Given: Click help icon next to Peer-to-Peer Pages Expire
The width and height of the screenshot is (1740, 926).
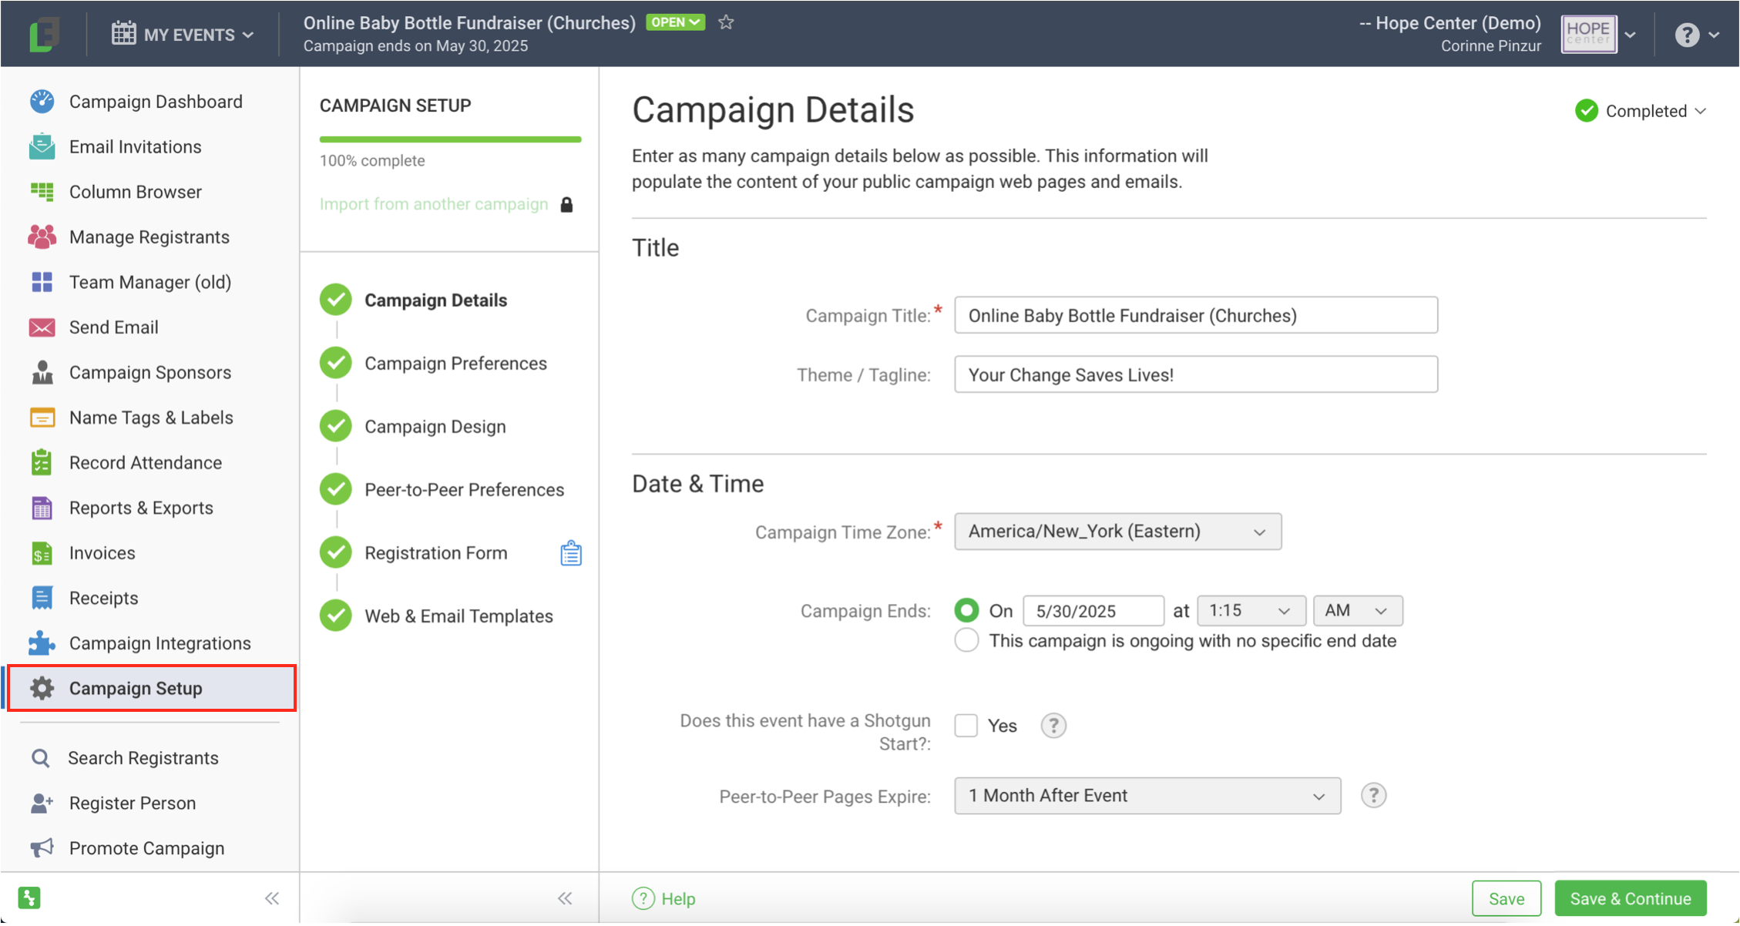Looking at the screenshot, I should coord(1372,796).
